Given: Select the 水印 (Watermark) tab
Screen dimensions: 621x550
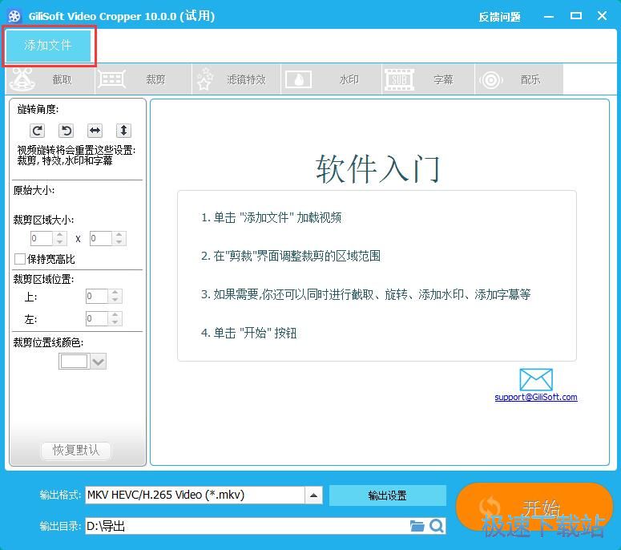Looking at the screenshot, I should [x=331, y=79].
